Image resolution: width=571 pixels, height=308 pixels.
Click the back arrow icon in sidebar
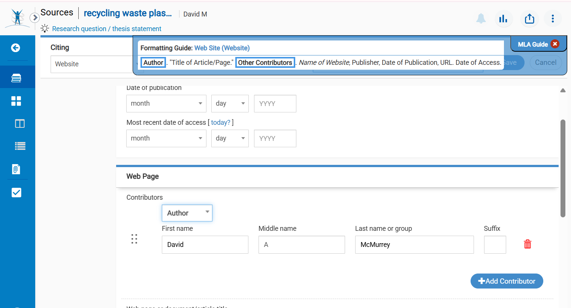click(15, 48)
